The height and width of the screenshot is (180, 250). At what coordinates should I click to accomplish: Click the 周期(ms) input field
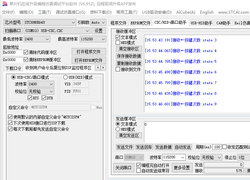[x=217, y=147]
